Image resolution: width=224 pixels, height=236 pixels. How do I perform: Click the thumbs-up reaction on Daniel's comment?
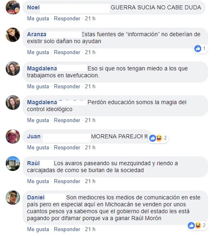(191, 225)
